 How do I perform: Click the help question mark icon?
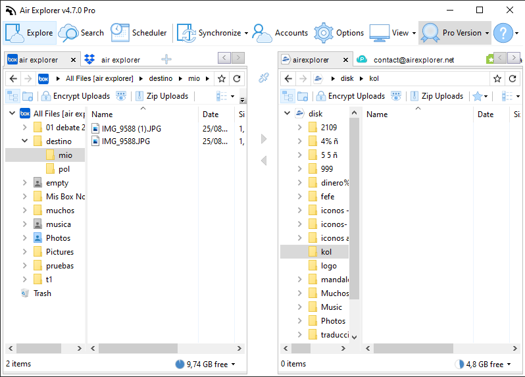503,33
